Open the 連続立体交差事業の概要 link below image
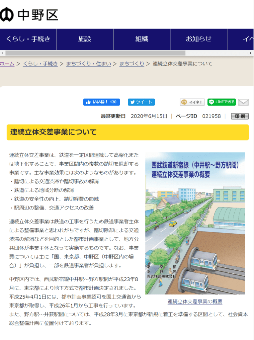 [195, 301]
